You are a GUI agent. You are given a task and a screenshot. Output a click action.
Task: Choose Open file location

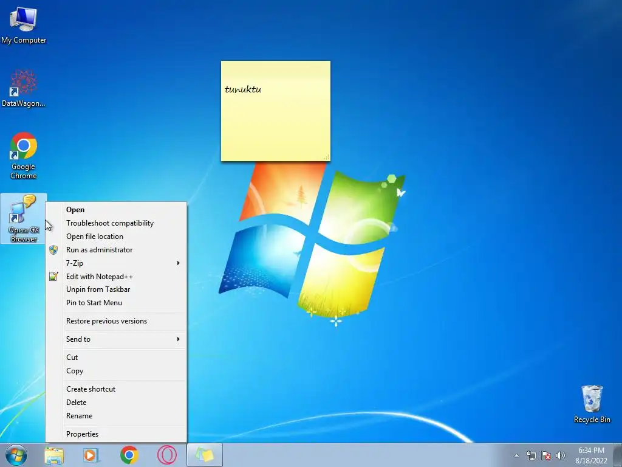click(x=116, y=237)
